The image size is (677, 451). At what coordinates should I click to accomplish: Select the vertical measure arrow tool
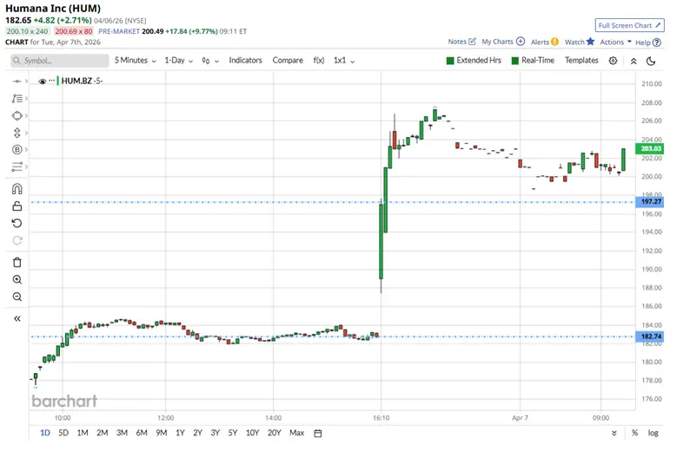tap(17, 133)
